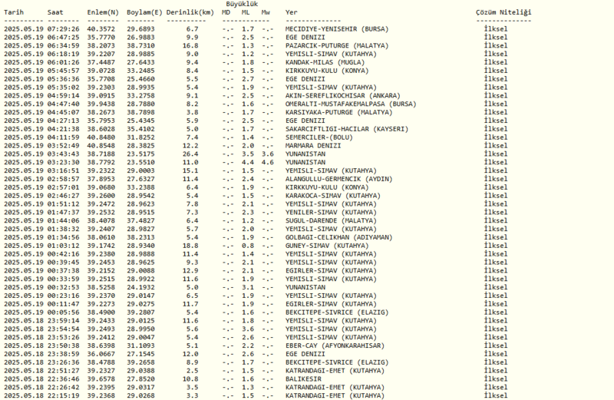Click 'KANDAK-MILAS (MUGLA)' location
Image resolution: width=614 pixels, height=400 pixels.
pos(325,62)
